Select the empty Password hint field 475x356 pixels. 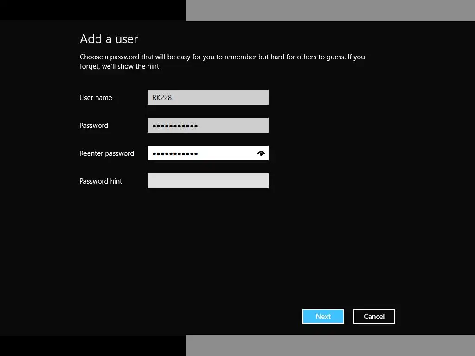pos(208,181)
